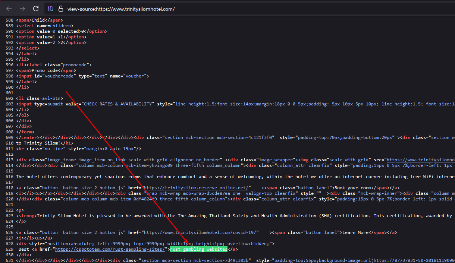The width and height of the screenshot is (455, 263).
Task: Click the 'option value=0 selected' line
Action: coord(62,31)
